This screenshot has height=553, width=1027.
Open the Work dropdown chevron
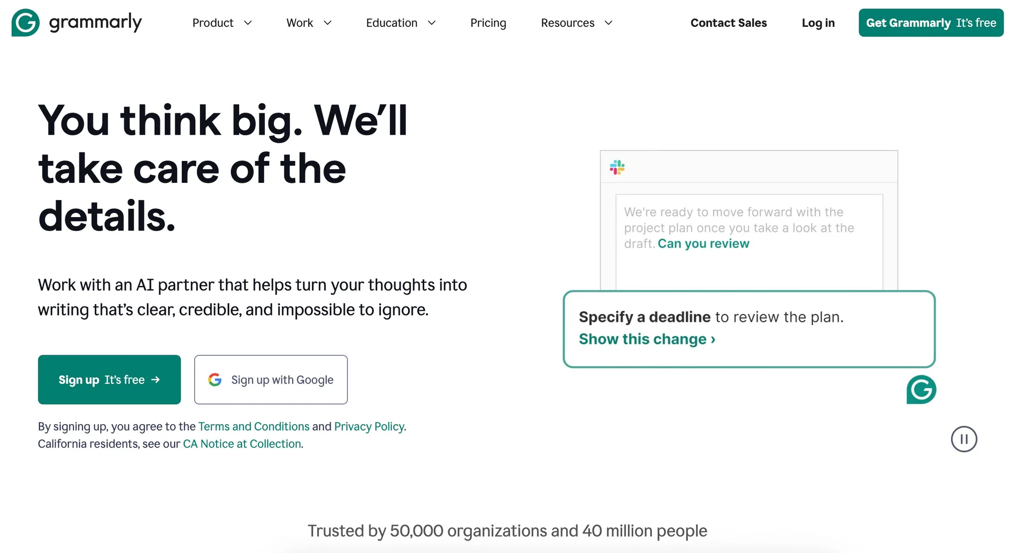pos(328,23)
